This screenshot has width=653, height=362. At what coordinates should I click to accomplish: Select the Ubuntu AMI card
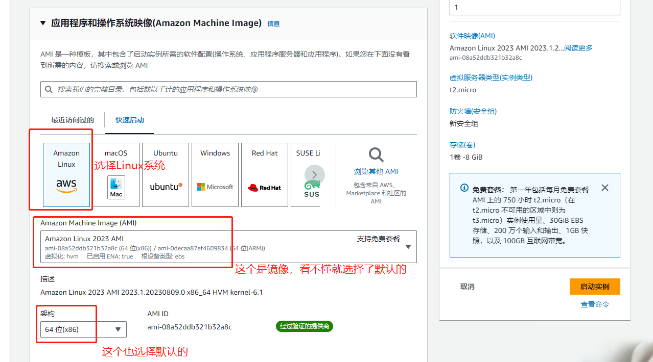point(165,174)
